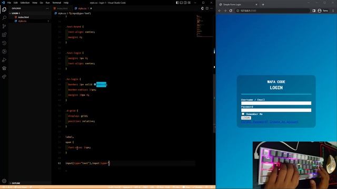Viewport: 337px width, 189px height.
Task: Open the Terminal menu
Action: coord(57,3)
